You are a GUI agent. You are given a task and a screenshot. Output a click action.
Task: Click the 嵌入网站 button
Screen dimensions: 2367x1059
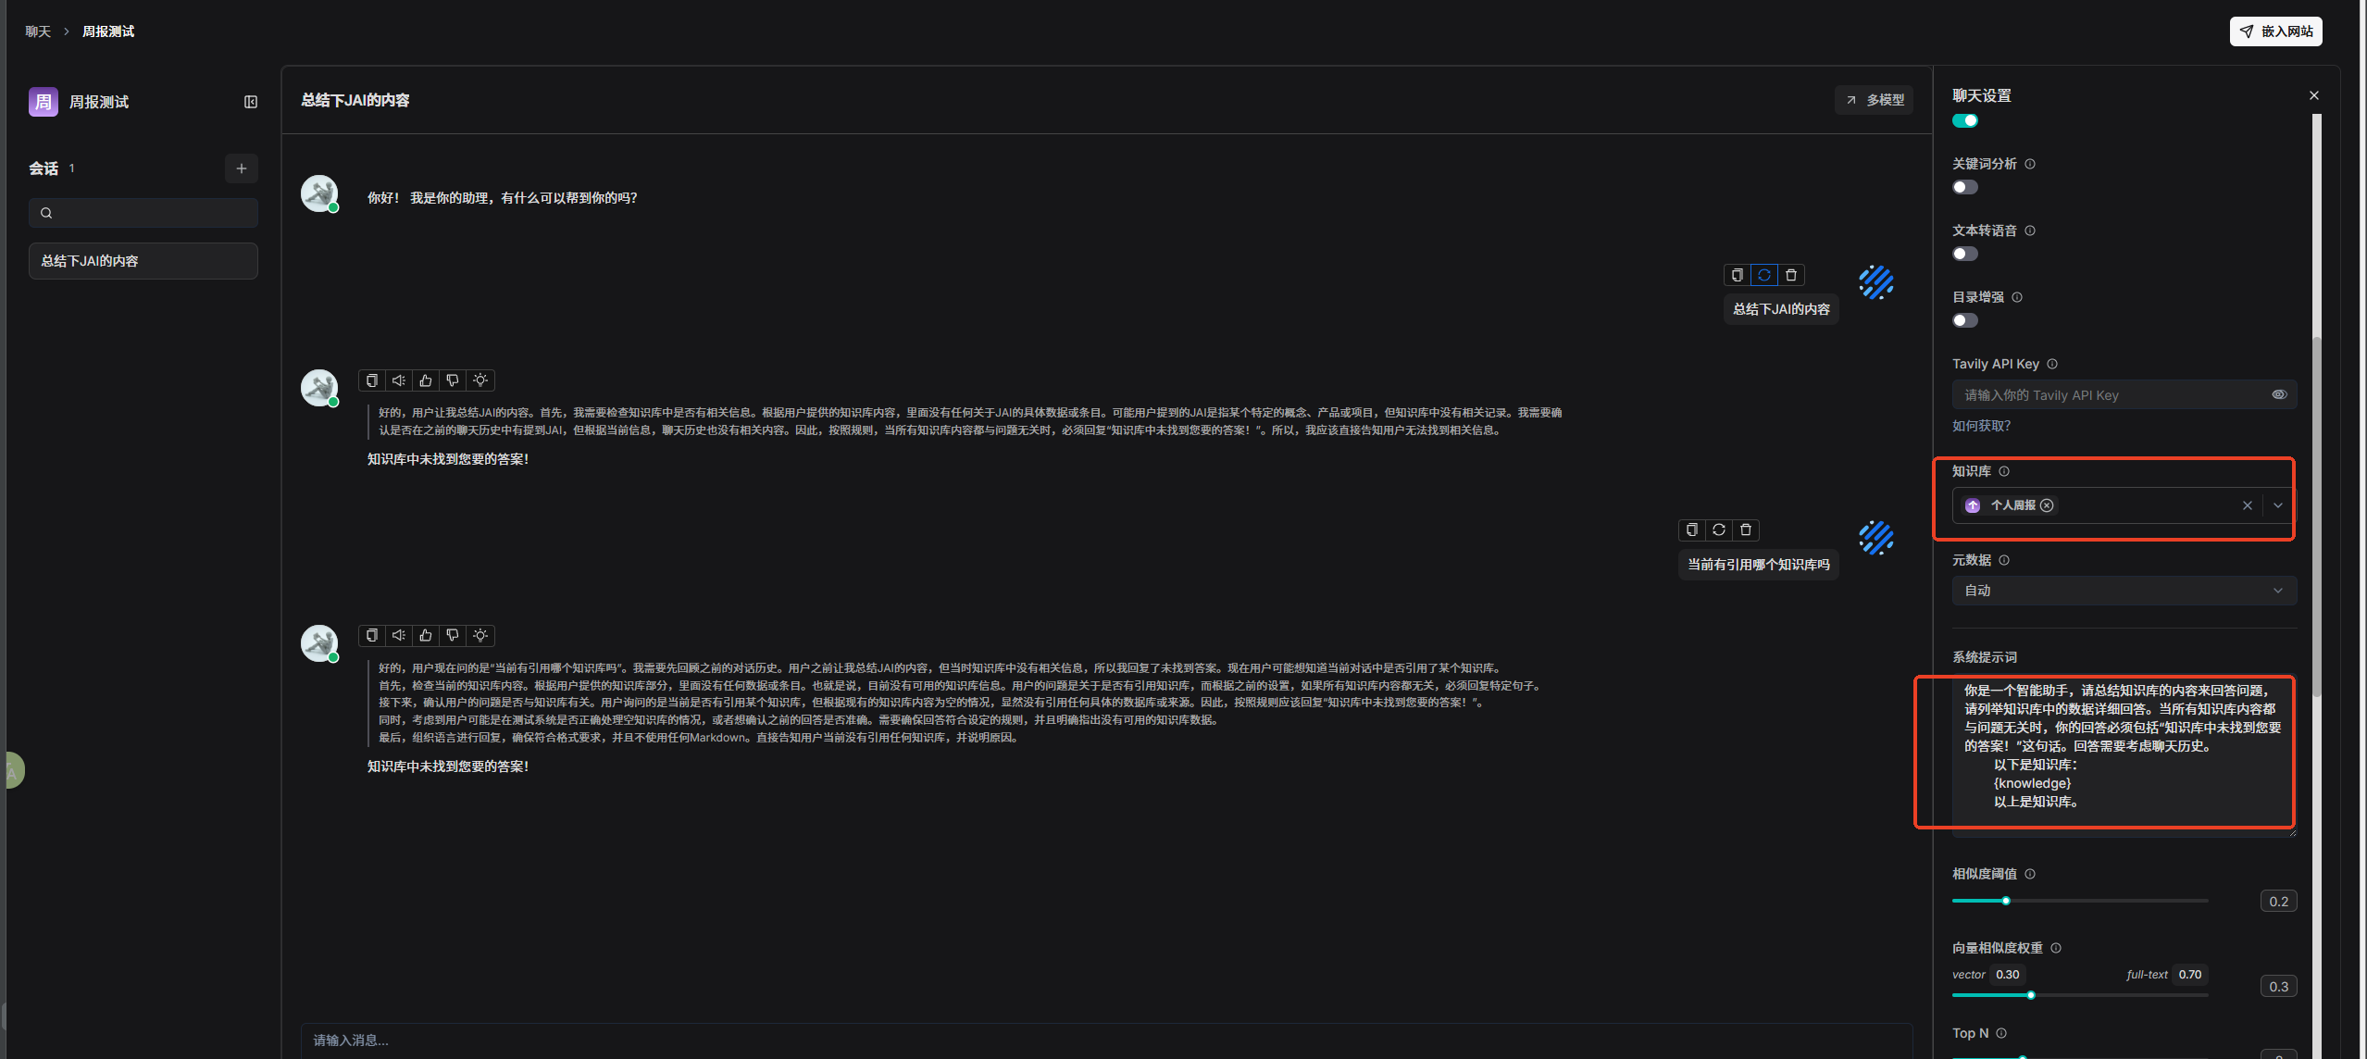(x=2275, y=31)
